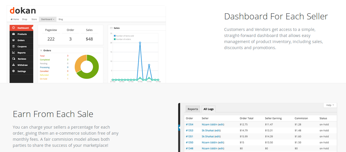Viewport: 346px width, 152px height.
Task: Open Store in the top navigation
Action: 34,19
